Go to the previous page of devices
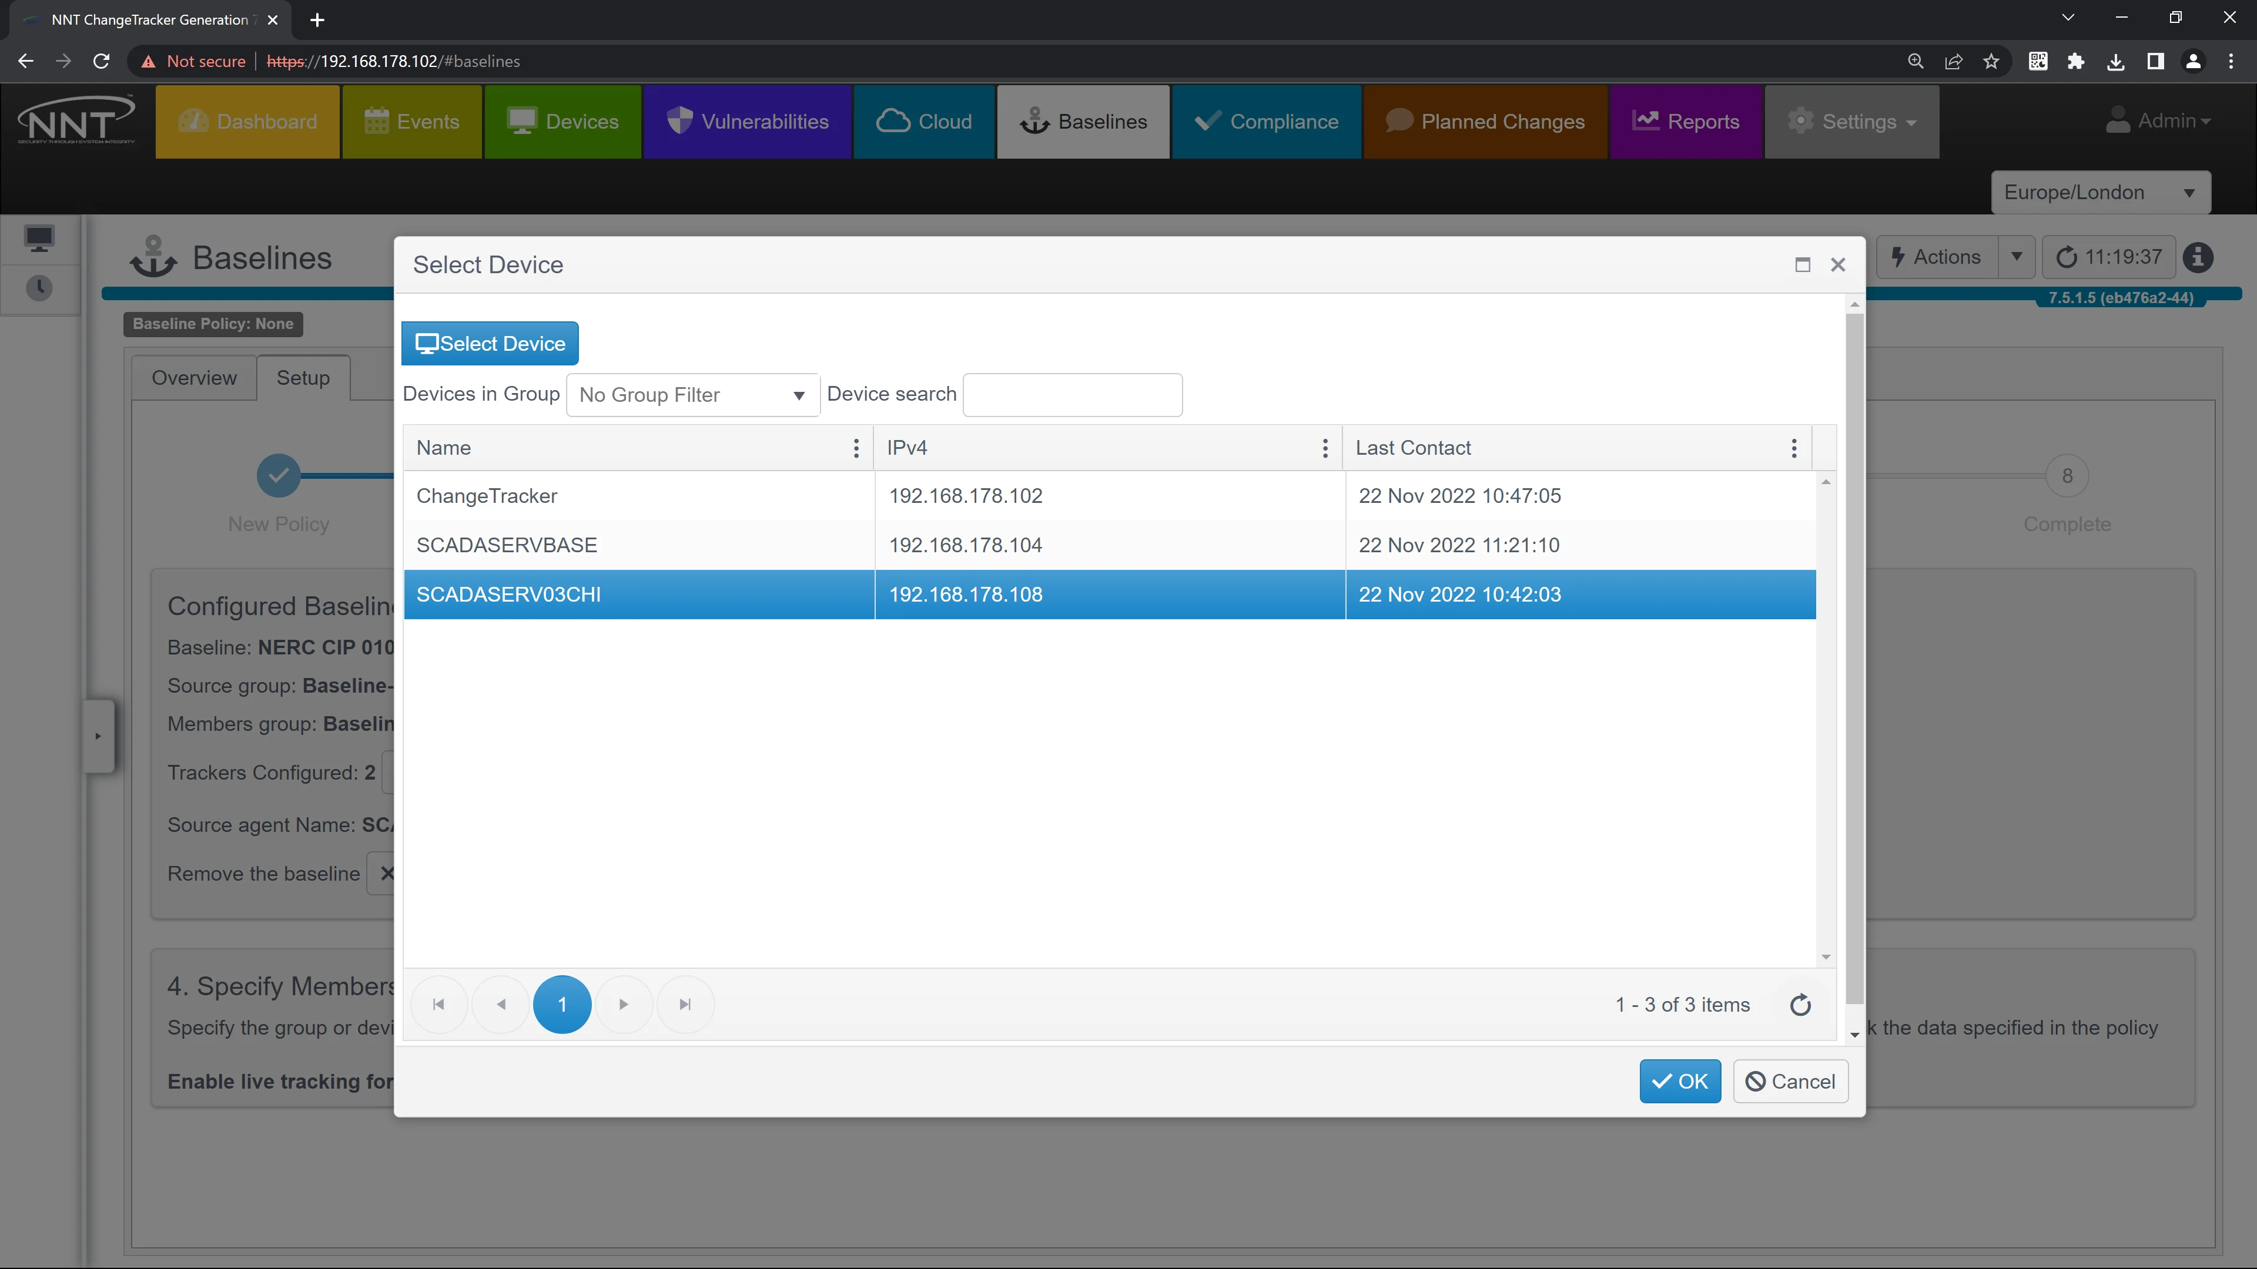 click(501, 1005)
